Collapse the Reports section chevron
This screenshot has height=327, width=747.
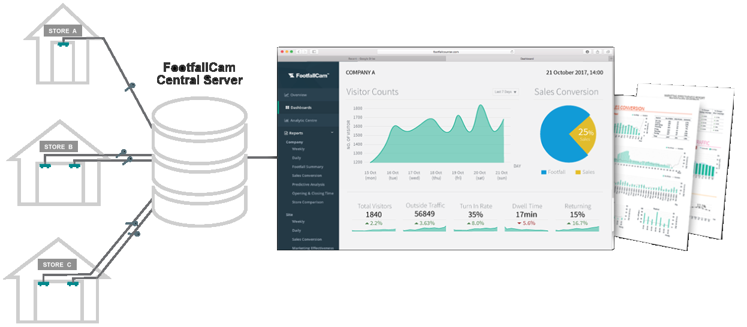332,133
